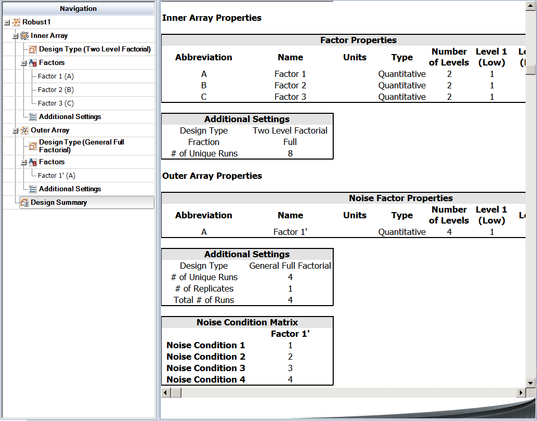Image resolution: width=537 pixels, height=421 pixels.
Task: Click the Factor 2 name cell
Action: coord(290,86)
